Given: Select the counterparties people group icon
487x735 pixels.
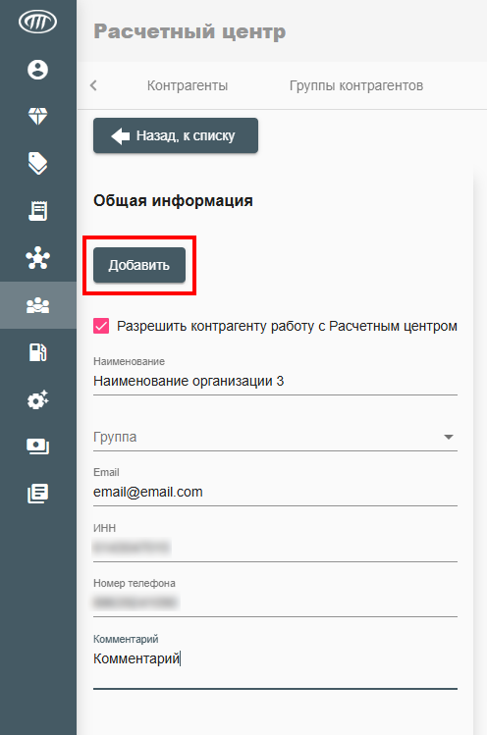Looking at the screenshot, I should (x=37, y=305).
